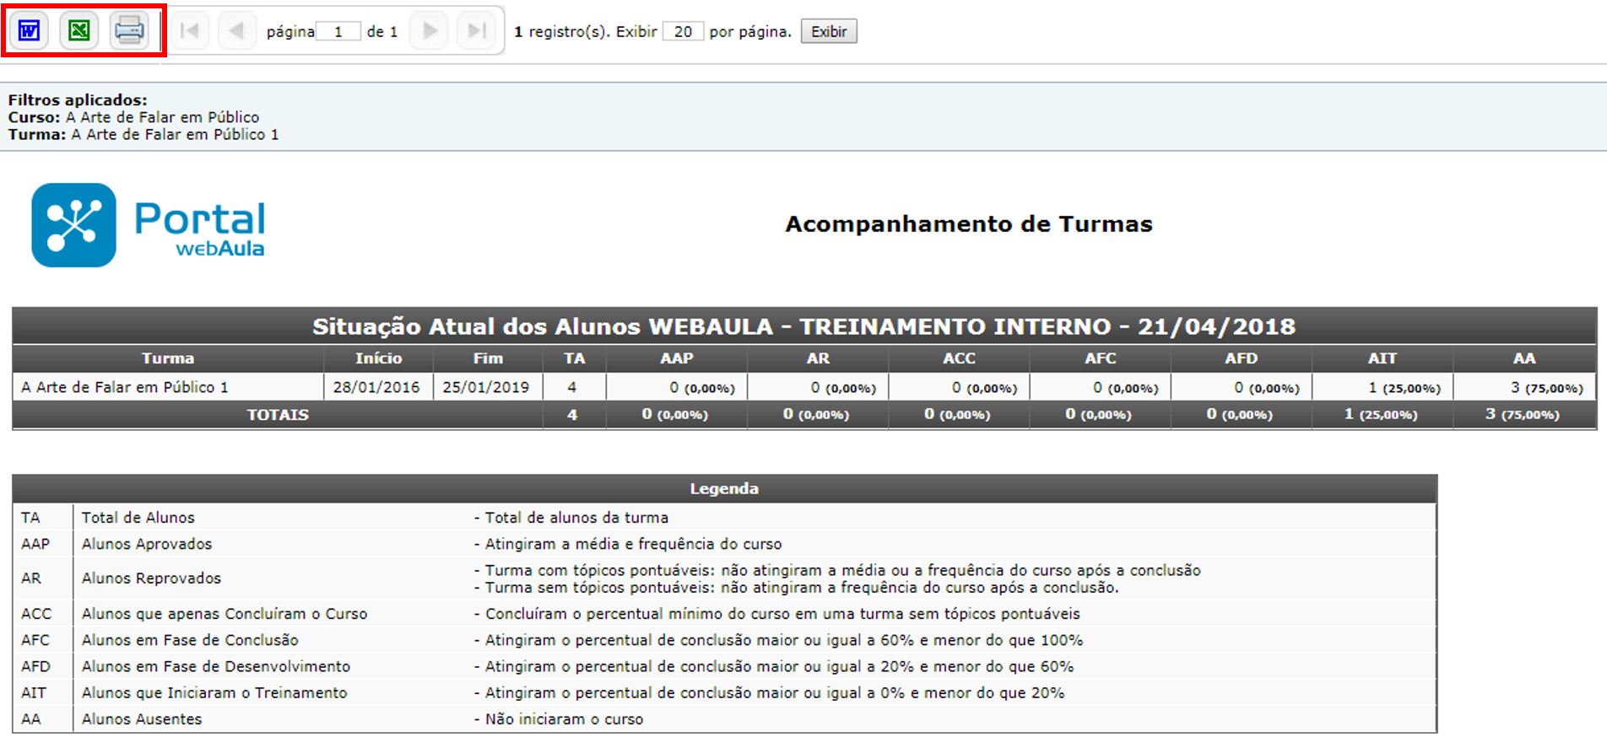Screen dimensions: 1607x748
Task: Click the Legenda table header
Action: pos(724,489)
